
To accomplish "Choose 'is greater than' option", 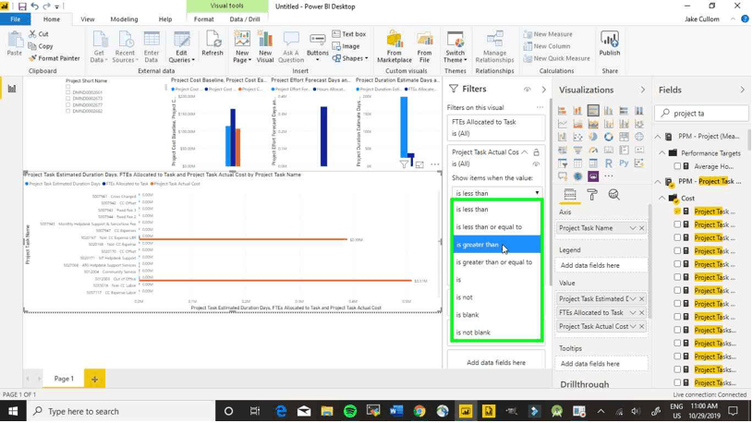I will pos(497,245).
